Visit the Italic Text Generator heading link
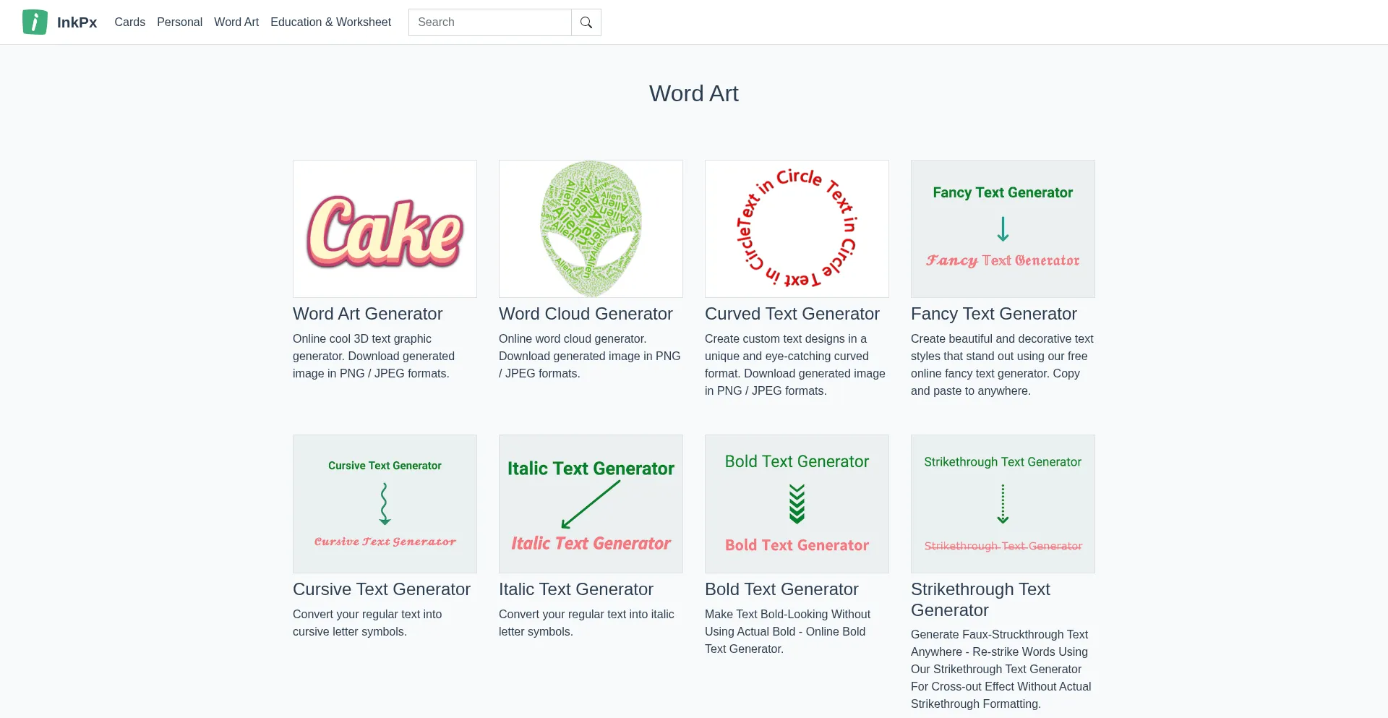This screenshot has width=1388, height=718. click(575, 589)
